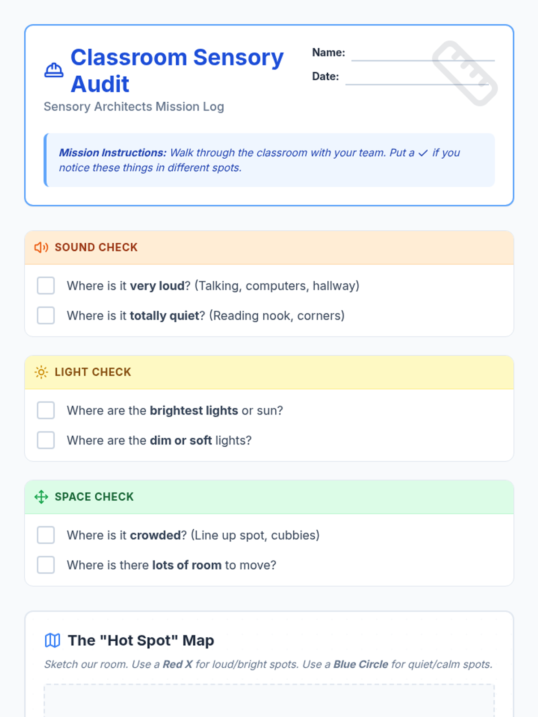Check the "very loud" checkbox
Image resolution: width=538 pixels, height=717 pixels.
[x=46, y=285]
